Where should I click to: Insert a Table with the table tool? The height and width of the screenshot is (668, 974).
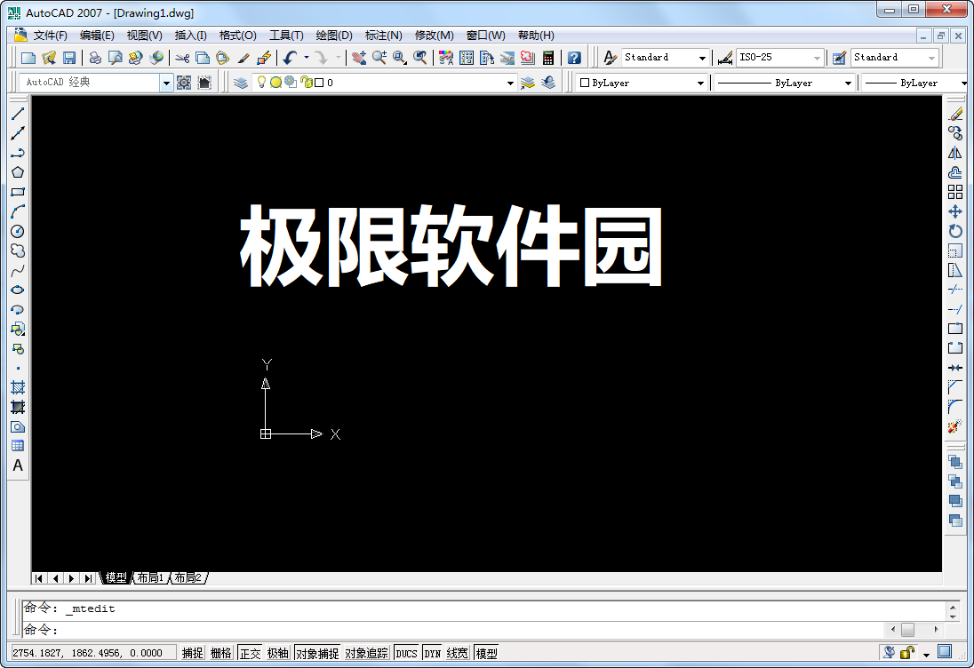(x=18, y=446)
